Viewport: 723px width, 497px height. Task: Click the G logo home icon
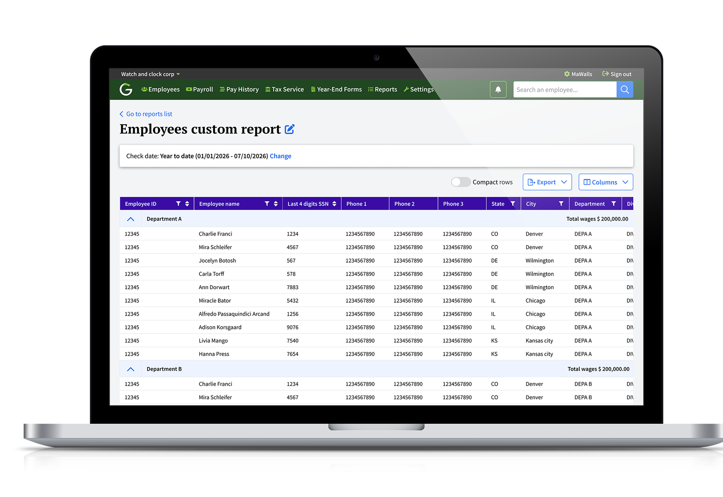click(x=126, y=89)
